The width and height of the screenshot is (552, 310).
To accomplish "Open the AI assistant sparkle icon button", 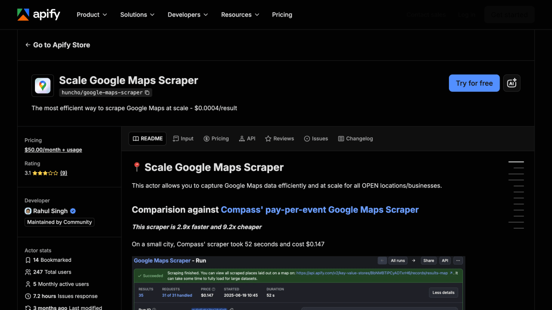I will tap(512, 83).
